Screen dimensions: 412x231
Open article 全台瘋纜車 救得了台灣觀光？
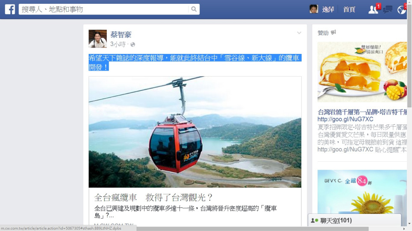coord(153,197)
